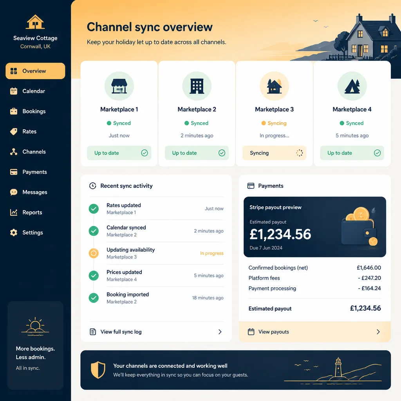This screenshot has width=401, height=401.
Task: Click the Payments card icon in sidebar
Action: (x=14, y=172)
